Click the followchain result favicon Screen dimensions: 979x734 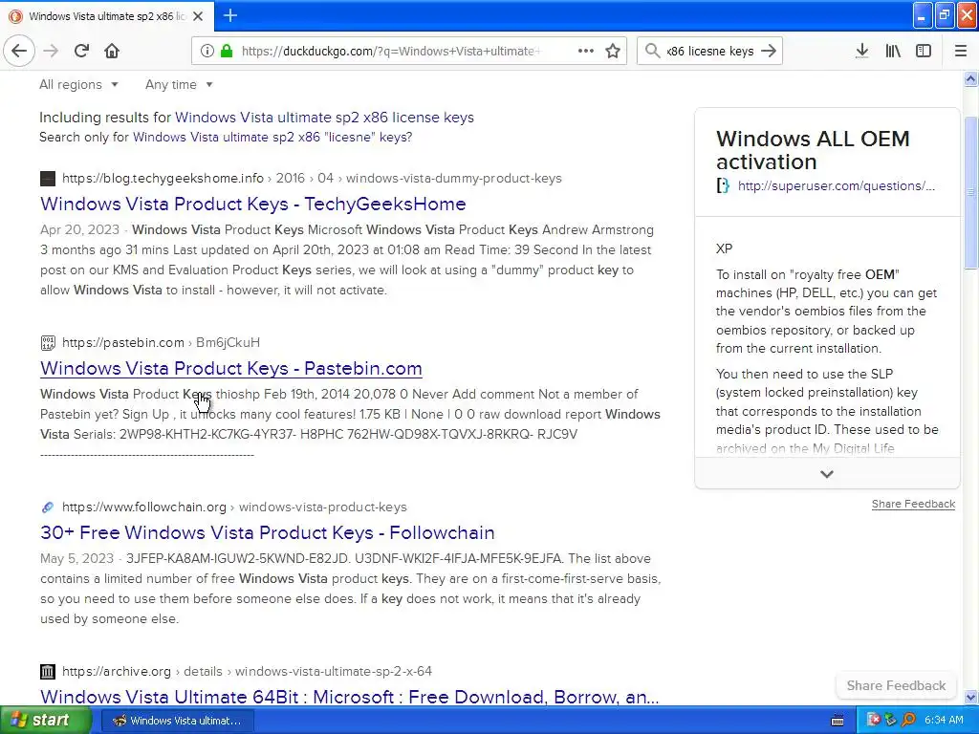pyautogui.click(x=48, y=507)
